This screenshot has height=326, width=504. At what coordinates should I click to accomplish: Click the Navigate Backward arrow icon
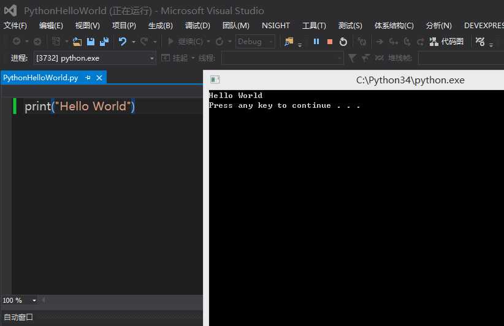coord(17,41)
